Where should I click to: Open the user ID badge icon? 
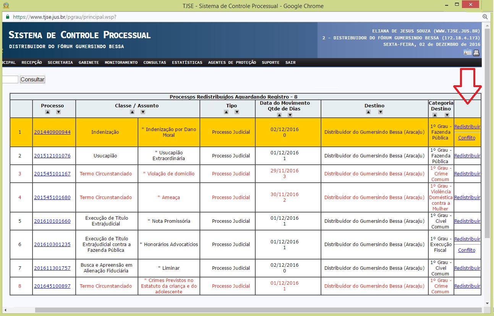467,53
